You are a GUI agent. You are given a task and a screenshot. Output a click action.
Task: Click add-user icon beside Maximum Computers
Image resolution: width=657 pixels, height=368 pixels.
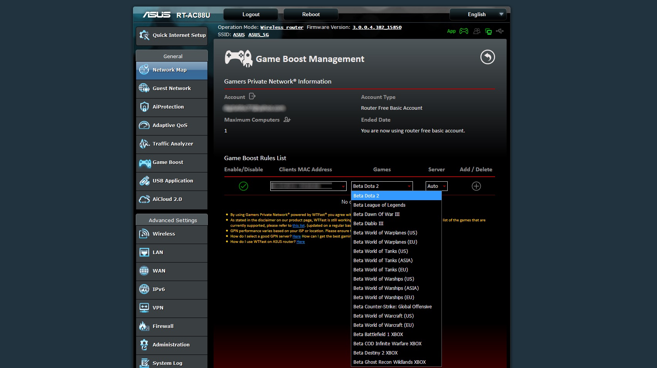point(287,120)
